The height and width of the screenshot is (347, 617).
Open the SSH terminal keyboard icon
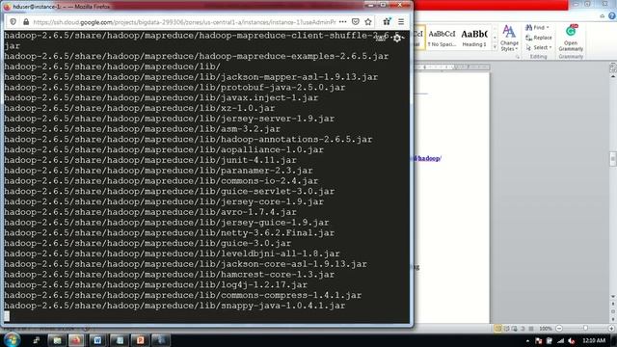click(380, 39)
